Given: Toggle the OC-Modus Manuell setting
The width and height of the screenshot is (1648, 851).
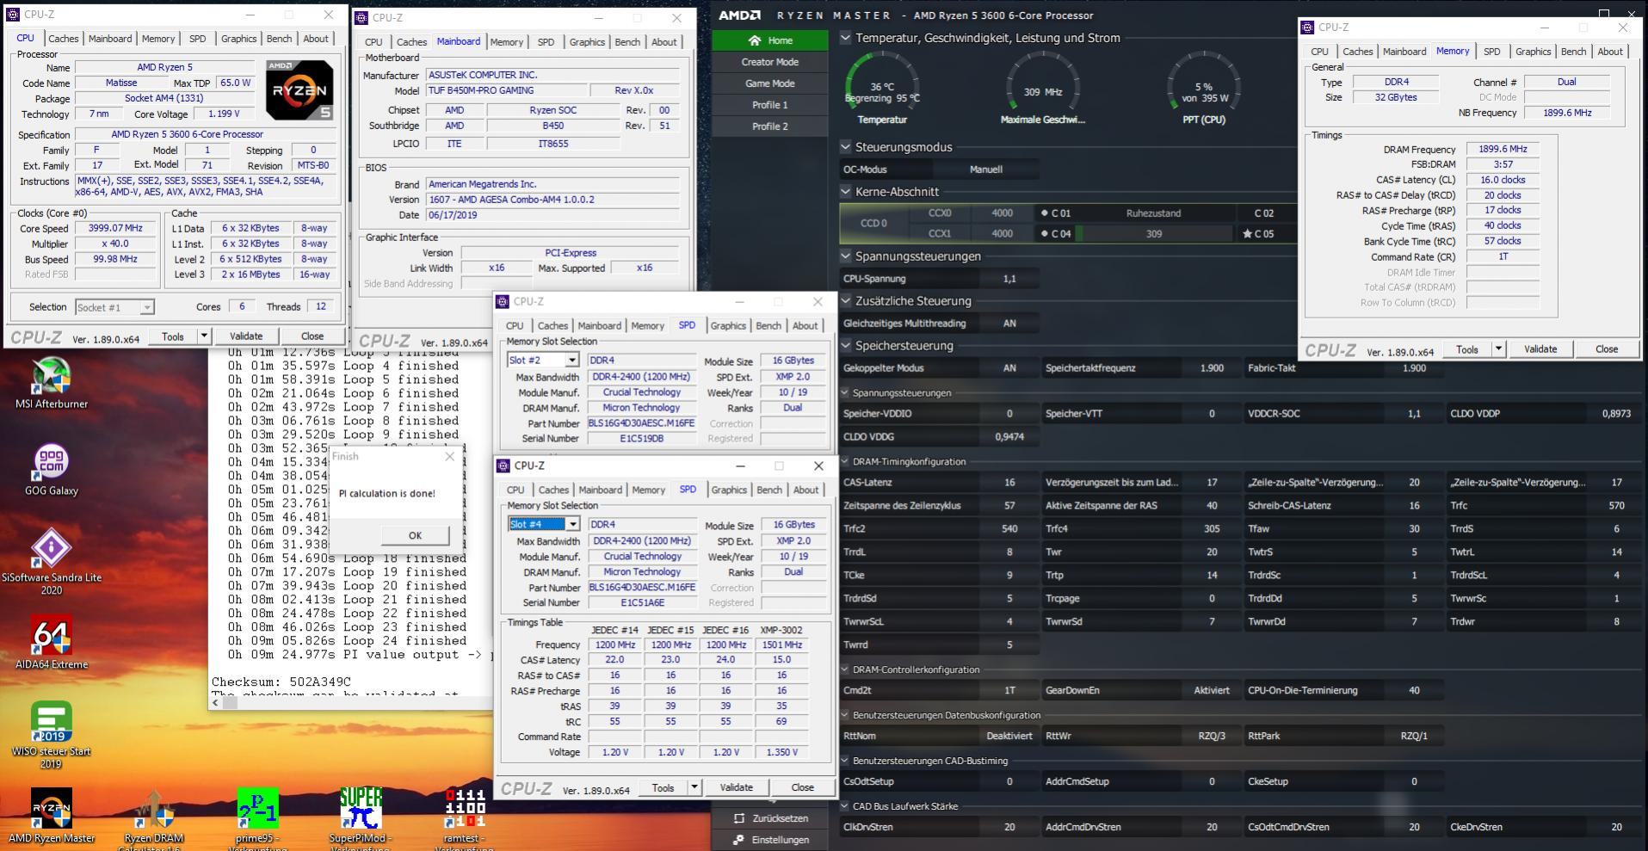Looking at the screenshot, I should tap(985, 170).
